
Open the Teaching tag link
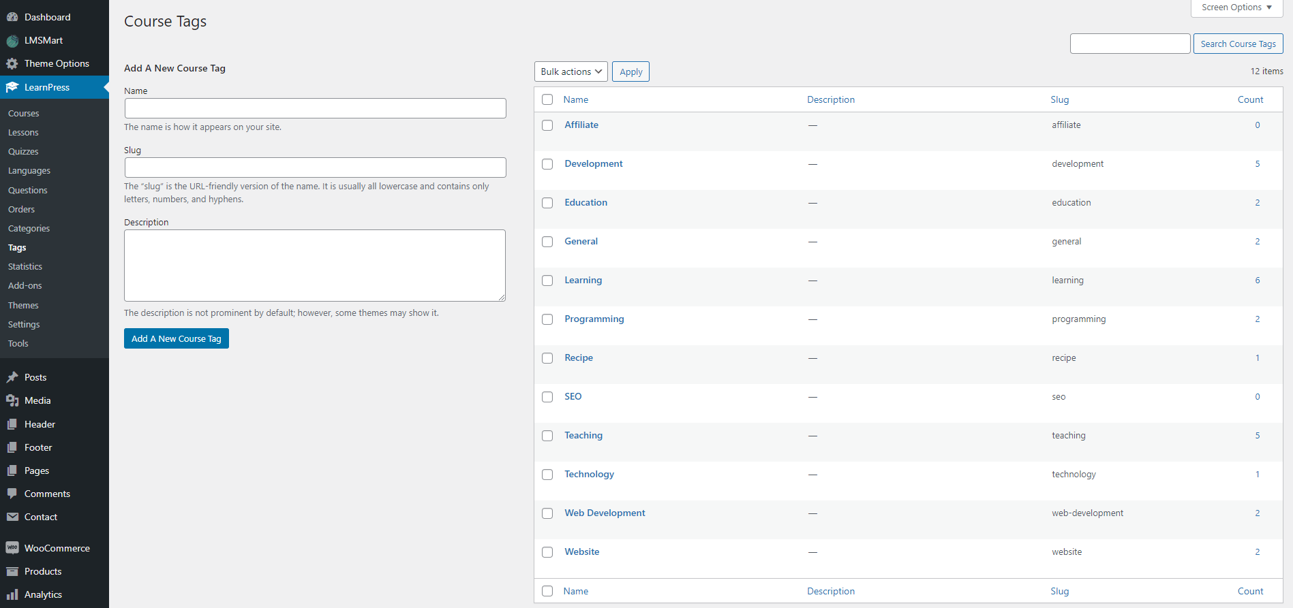(x=583, y=435)
